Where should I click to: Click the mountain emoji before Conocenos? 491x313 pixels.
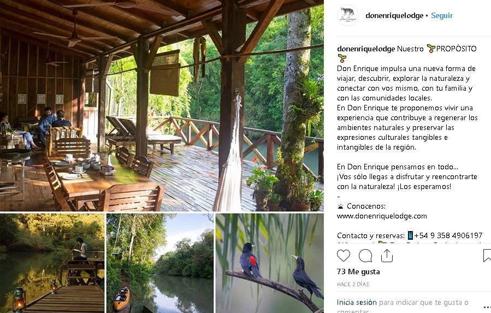(341, 206)
